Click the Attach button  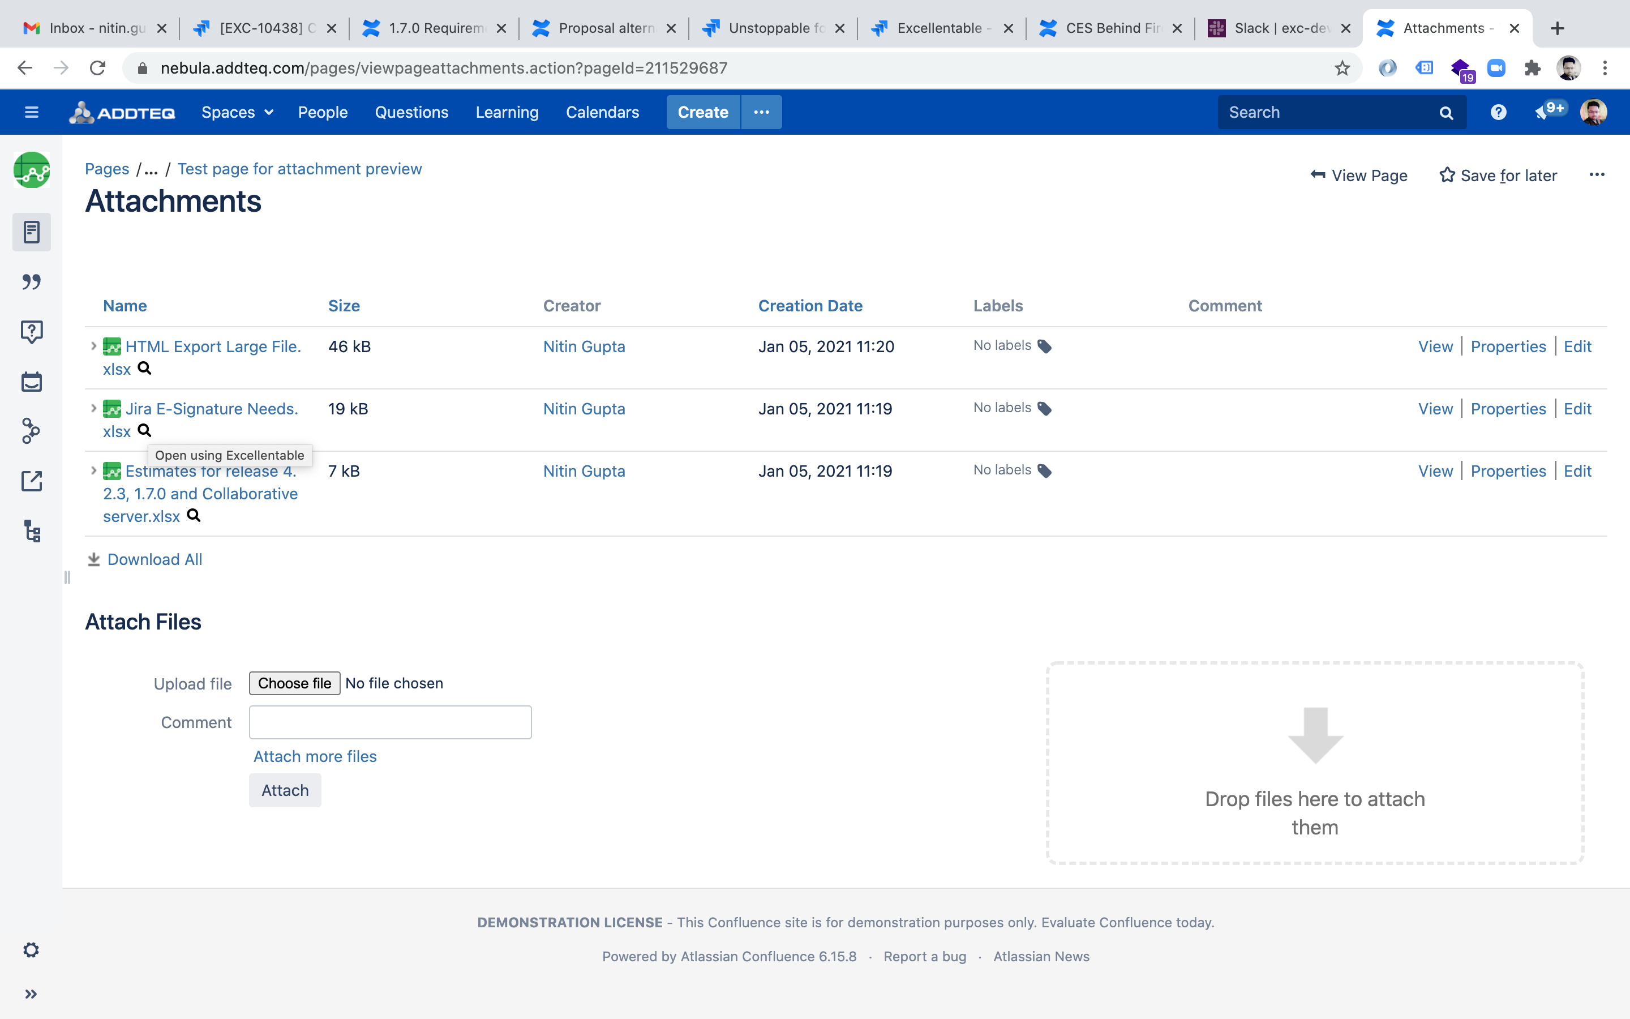pos(285,790)
